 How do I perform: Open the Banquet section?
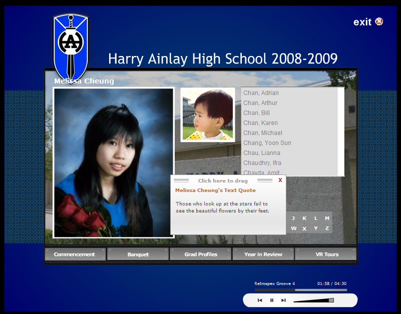[x=138, y=254]
